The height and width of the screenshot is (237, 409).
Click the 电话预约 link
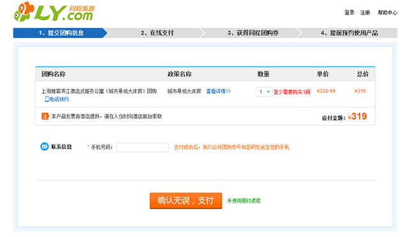pyautogui.click(x=59, y=99)
